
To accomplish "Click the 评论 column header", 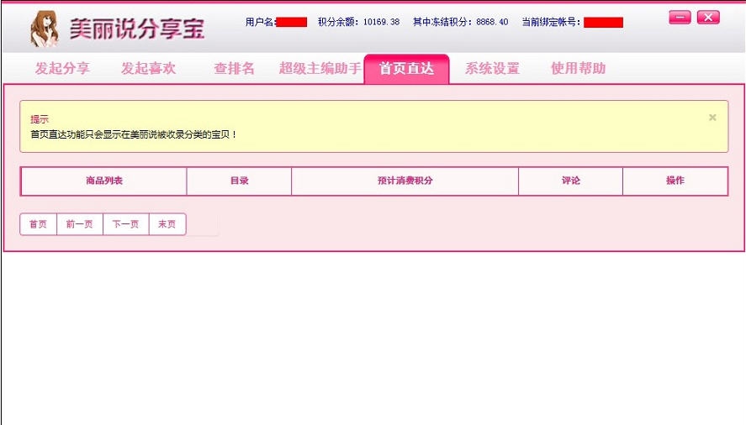I will [x=570, y=181].
